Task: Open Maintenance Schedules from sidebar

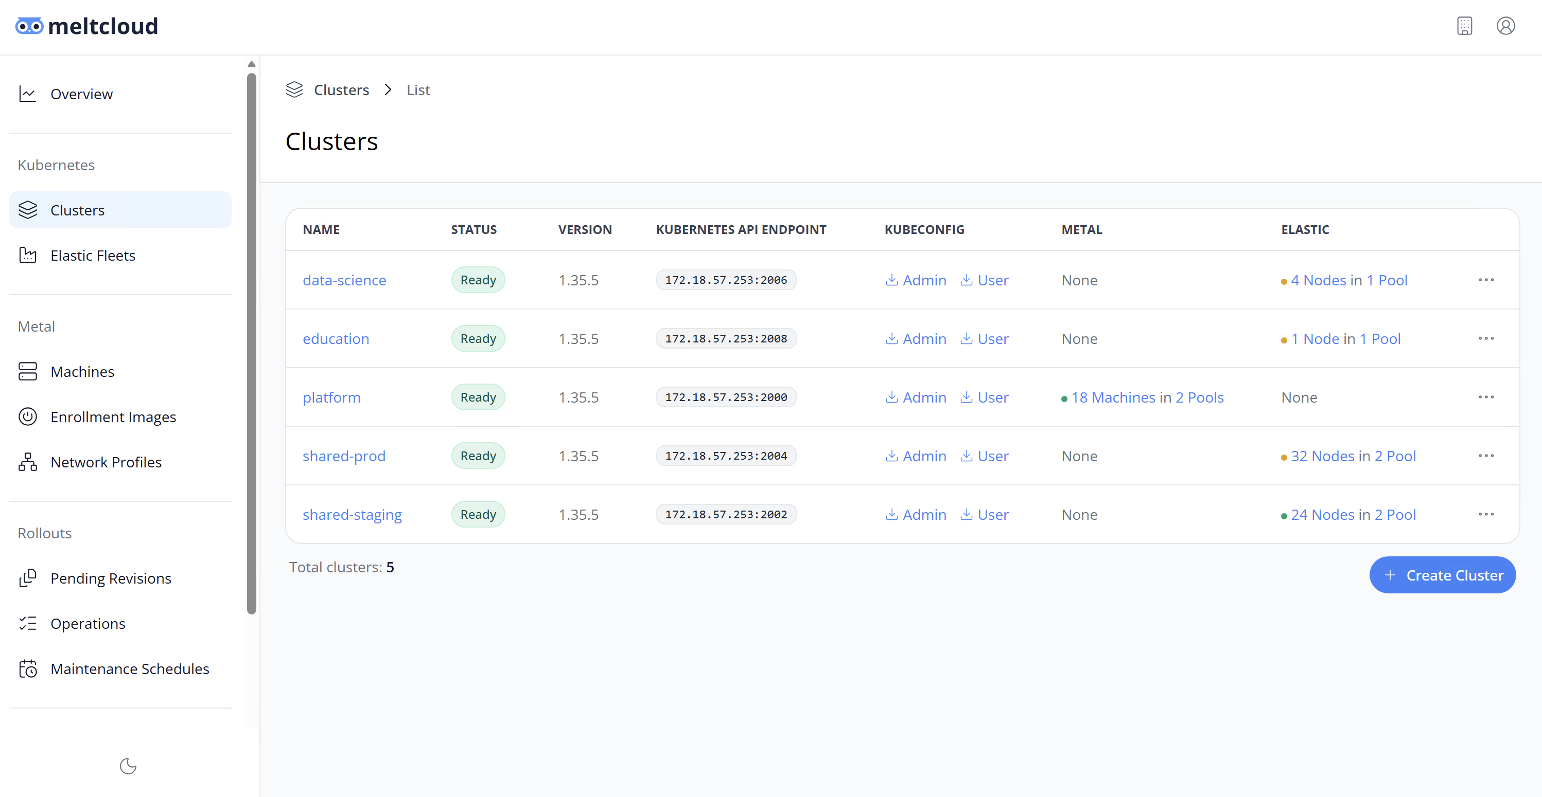Action: [120, 668]
